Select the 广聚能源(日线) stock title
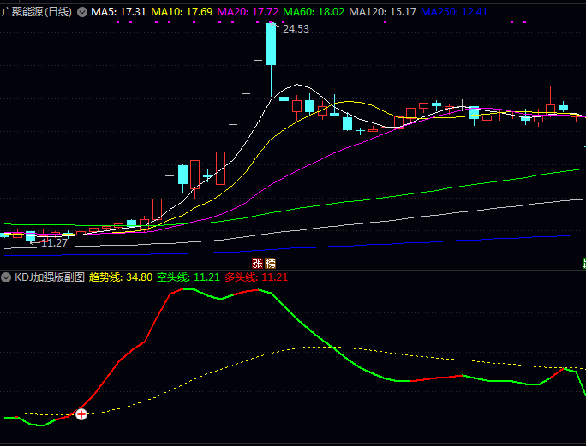Screen dimensions: 586x446 tap(37, 12)
